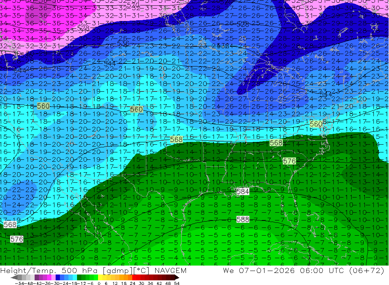Click the 36 tick label on the color scale

150,283
